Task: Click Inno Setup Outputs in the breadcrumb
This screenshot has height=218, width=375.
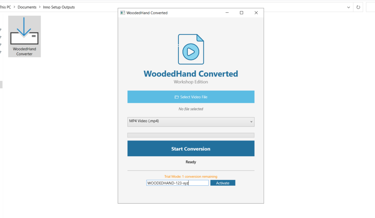Action: tap(59, 7)
